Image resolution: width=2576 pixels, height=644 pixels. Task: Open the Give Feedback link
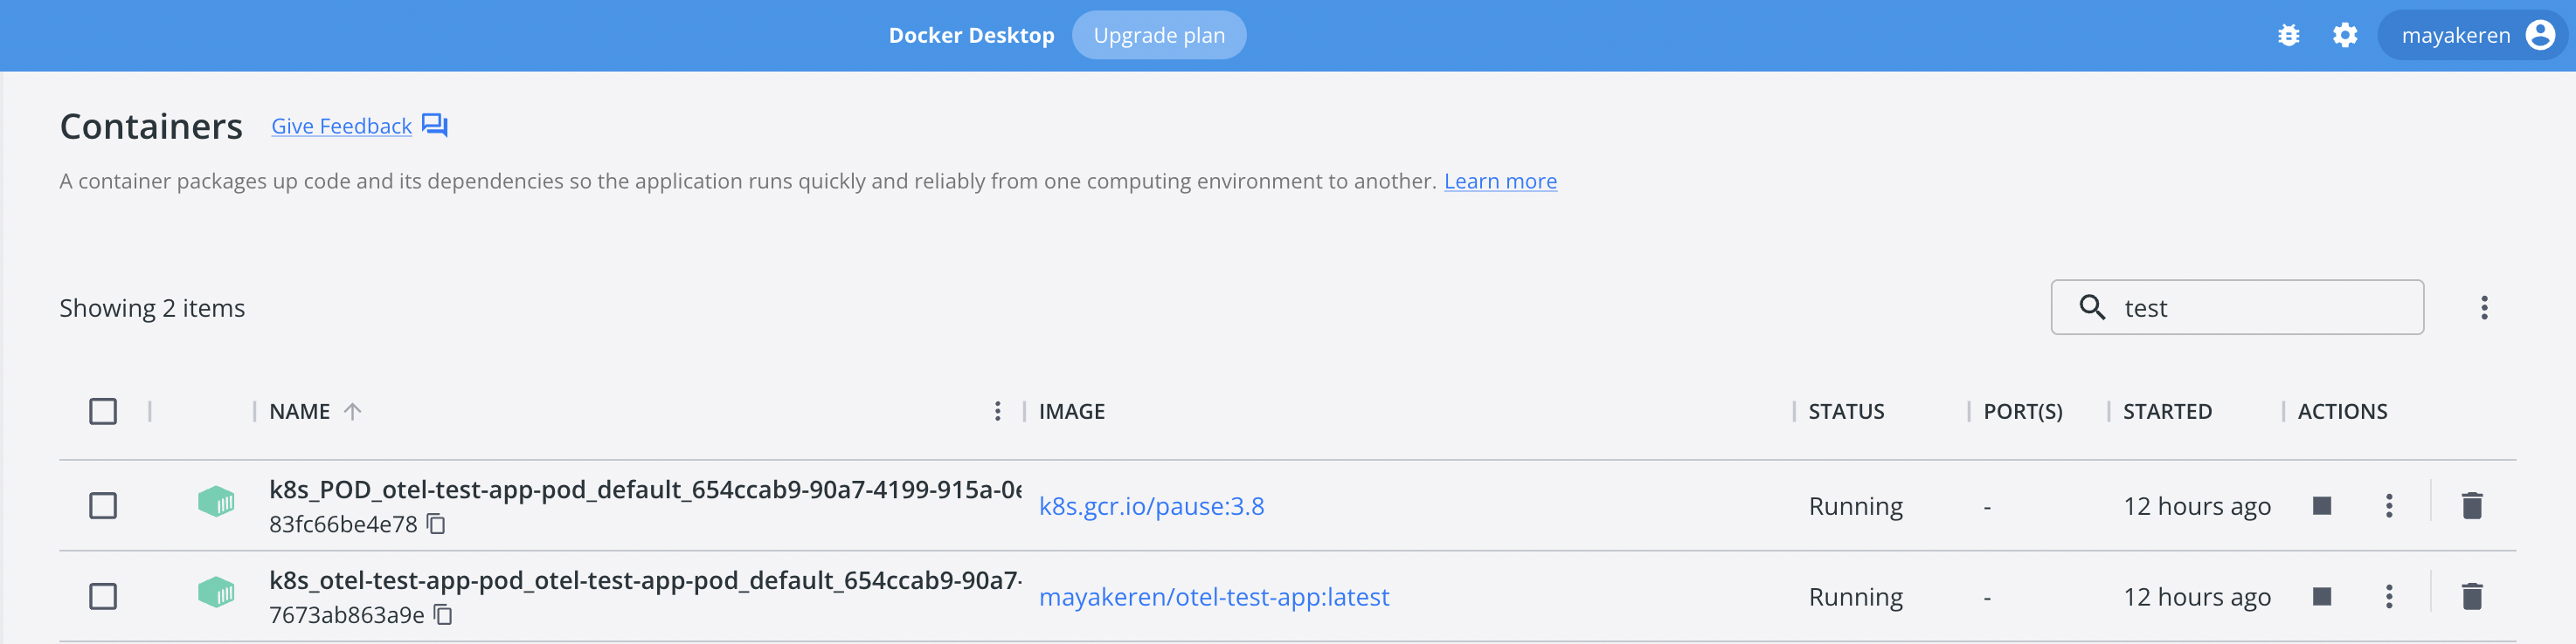point(341,126)
